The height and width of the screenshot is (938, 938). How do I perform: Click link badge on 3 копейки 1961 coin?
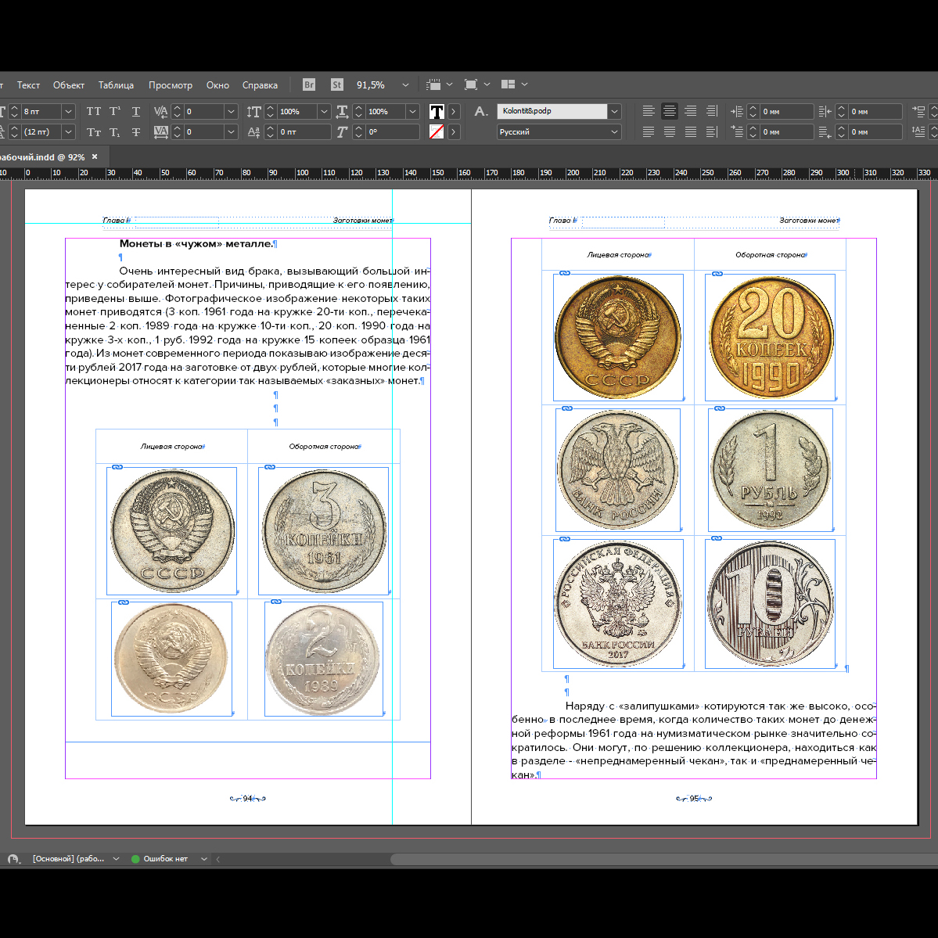pos(270,467)
